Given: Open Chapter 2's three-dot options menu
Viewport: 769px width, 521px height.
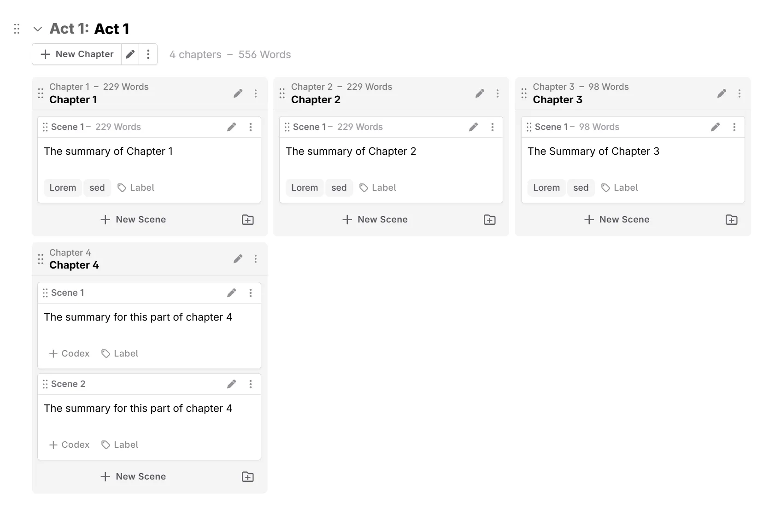Looking at the screenshot, I should coord(498,94).
